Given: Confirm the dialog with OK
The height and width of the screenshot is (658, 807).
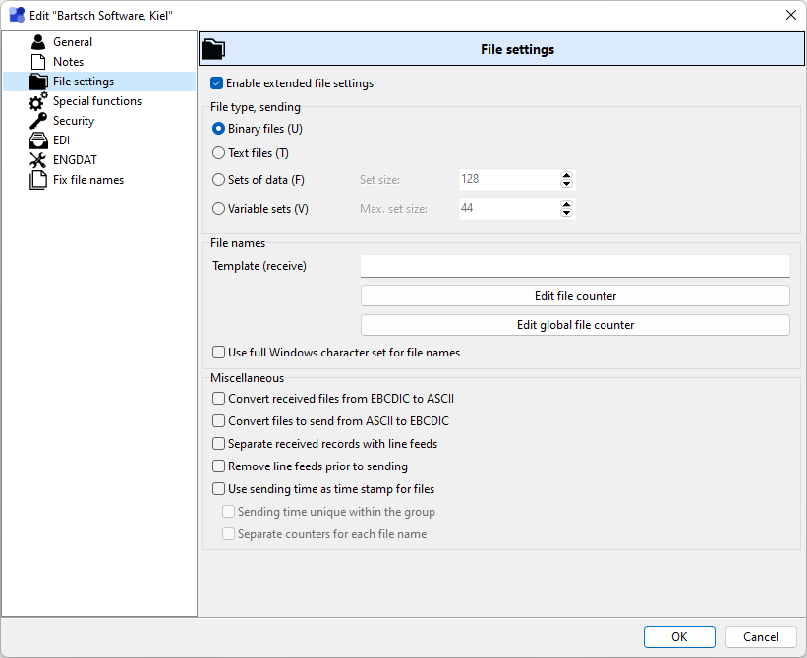Looking at the screenshot, I should [679, 637].
